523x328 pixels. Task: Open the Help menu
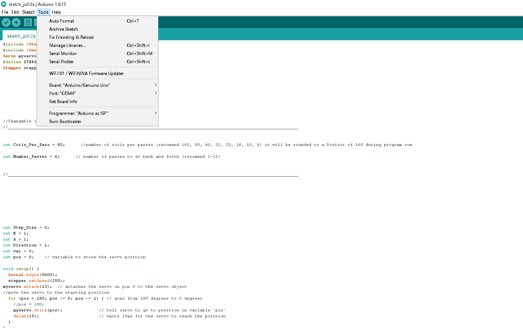pos(56,12)
